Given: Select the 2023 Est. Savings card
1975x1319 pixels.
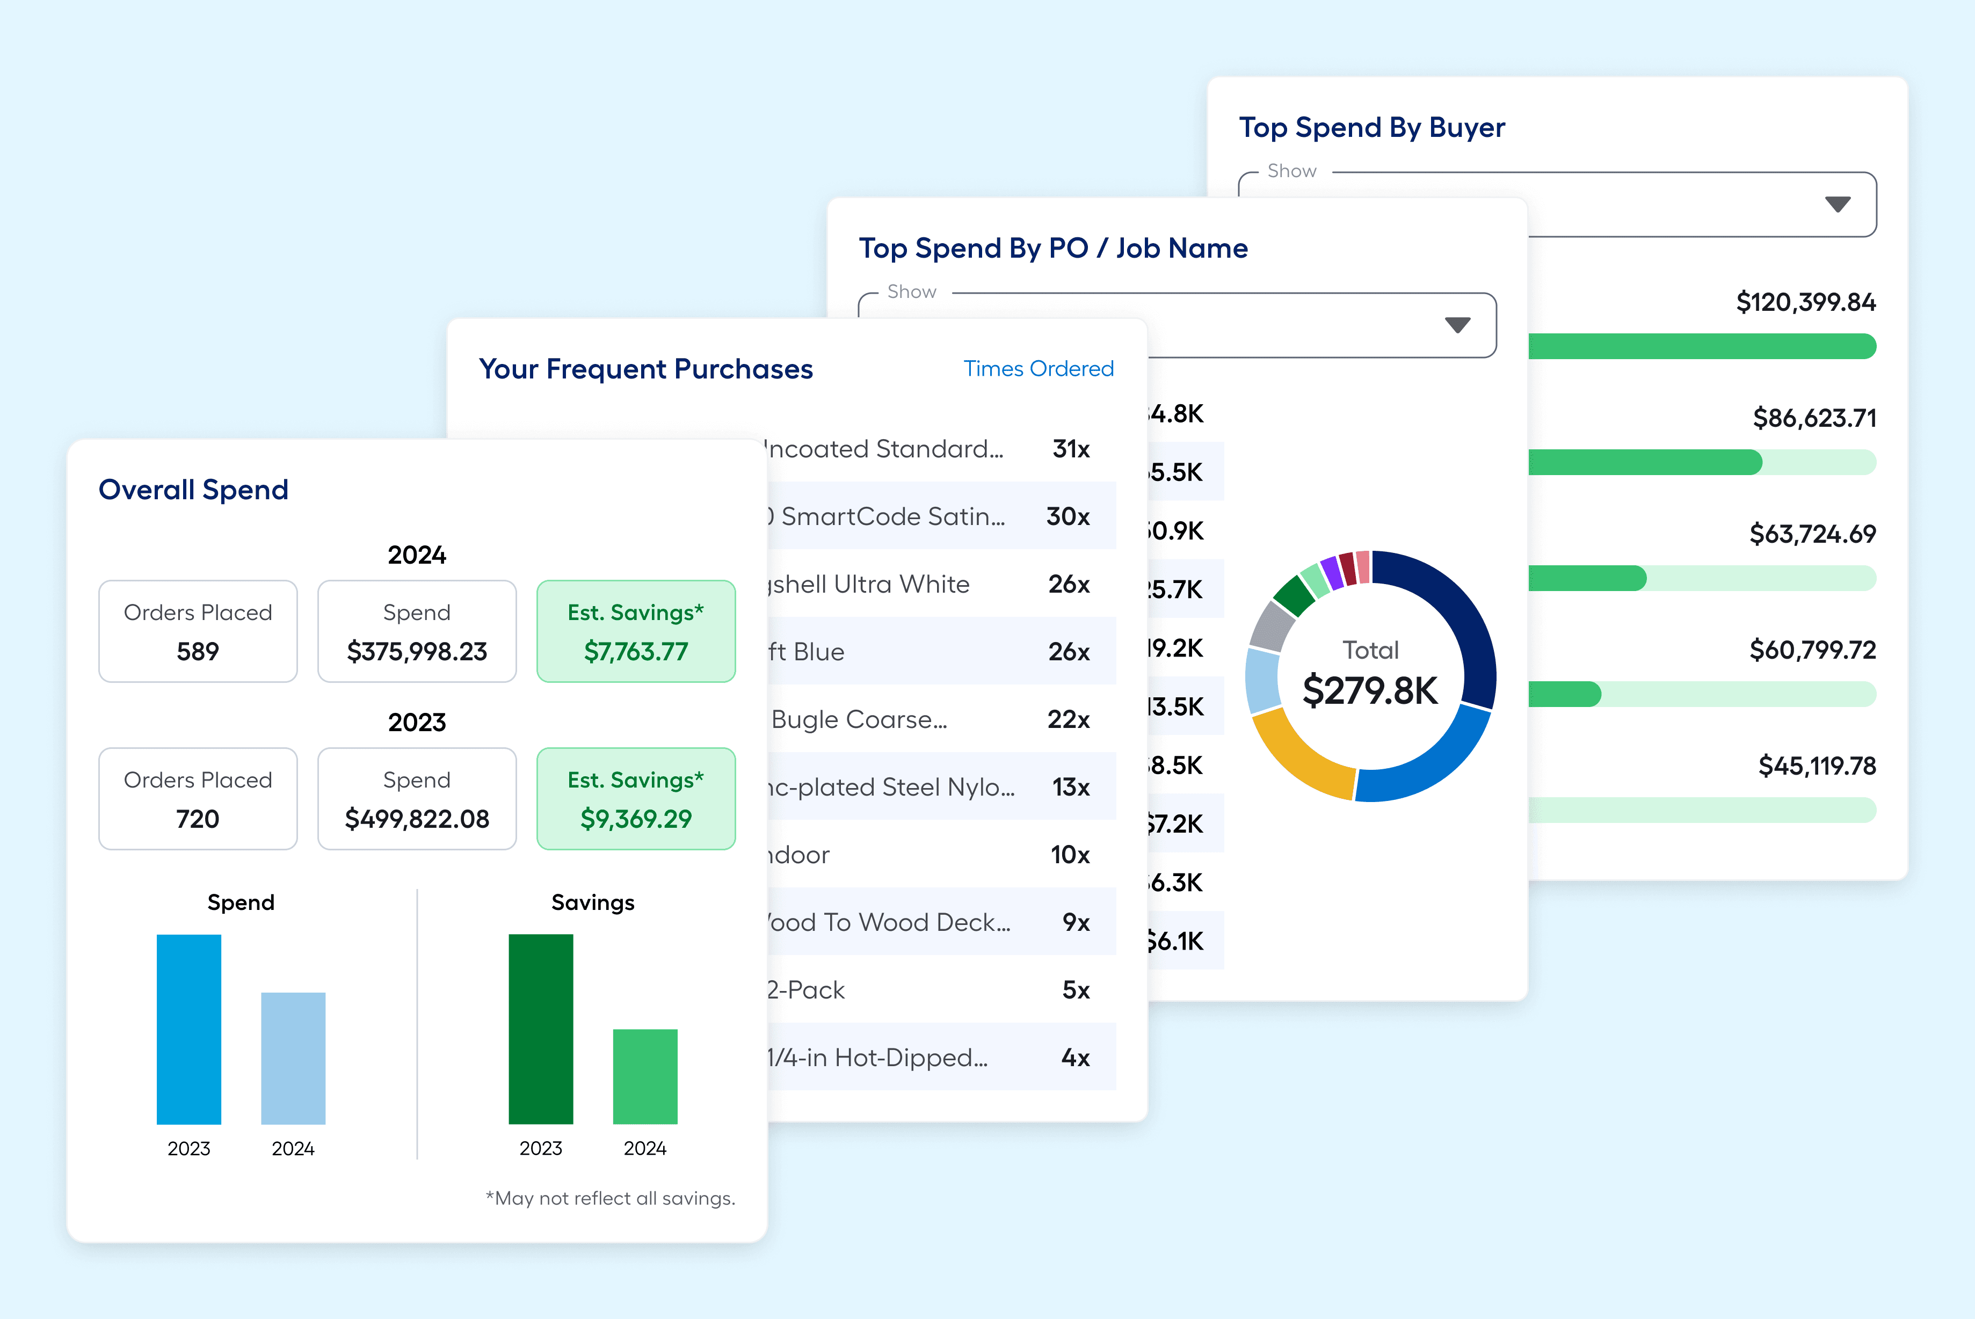Looking at the screenshot, I should [x=635, y=798].
